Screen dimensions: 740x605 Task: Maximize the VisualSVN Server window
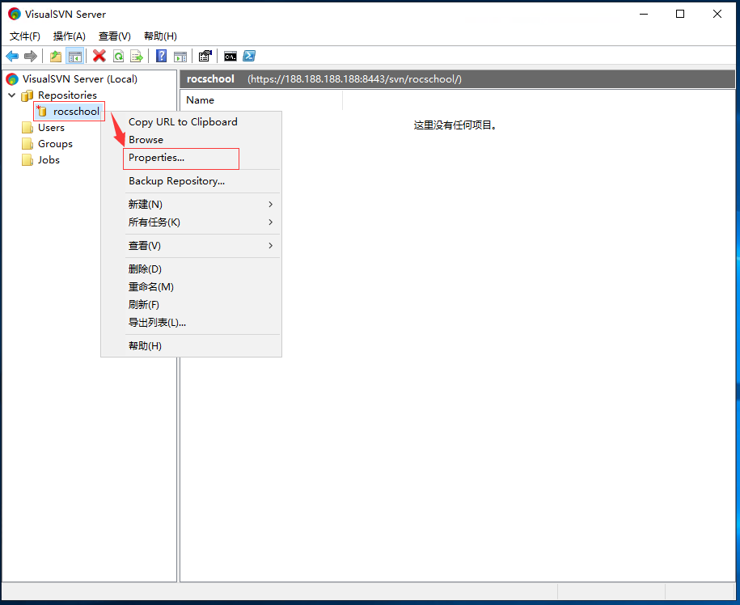(x=680, y=15)
